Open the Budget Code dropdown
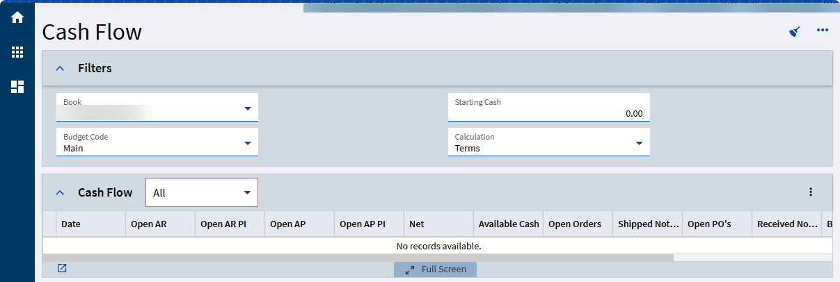Screen dimensions: 840x282 [157, 142]
